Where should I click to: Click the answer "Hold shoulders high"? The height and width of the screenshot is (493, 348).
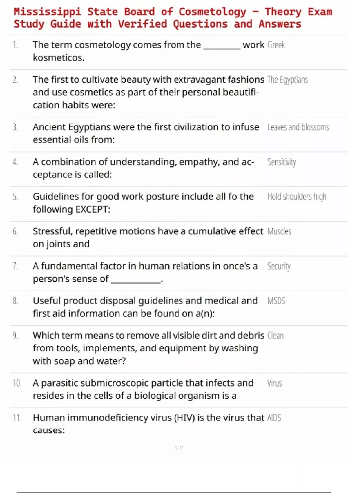click(297, 197)
